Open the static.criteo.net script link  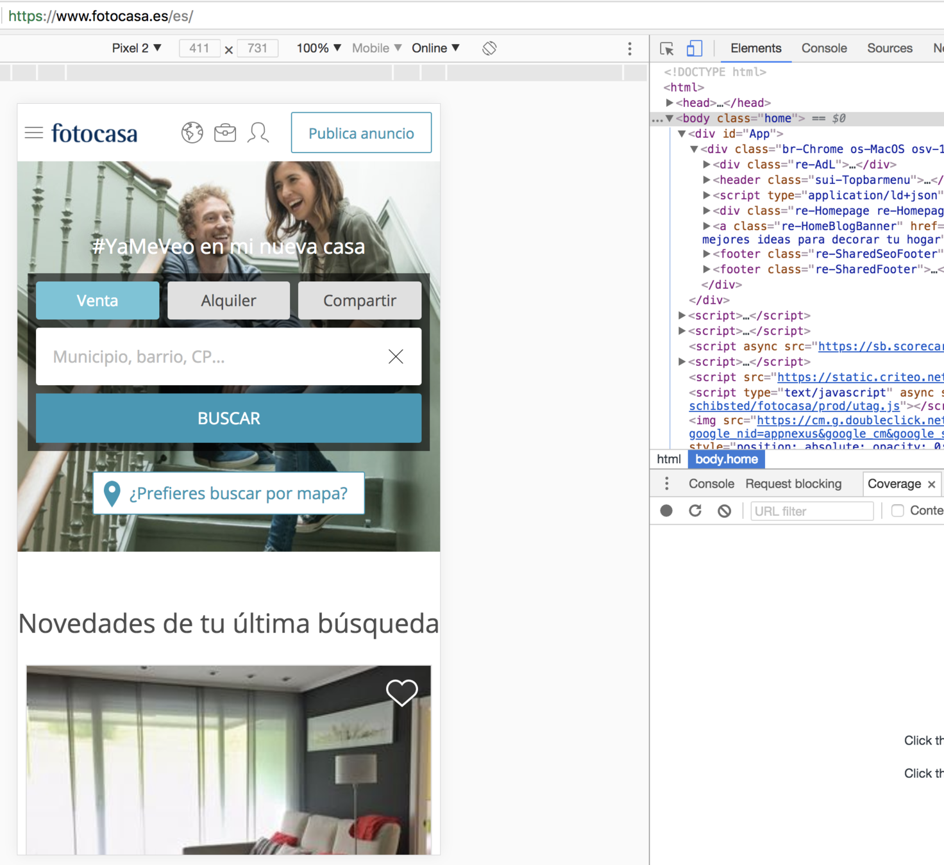click(860, 377)
